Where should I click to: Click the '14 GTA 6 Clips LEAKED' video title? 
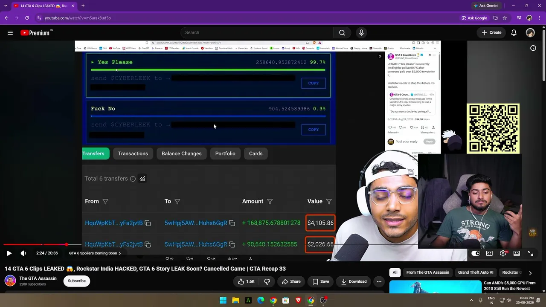[x=145, y=269]
